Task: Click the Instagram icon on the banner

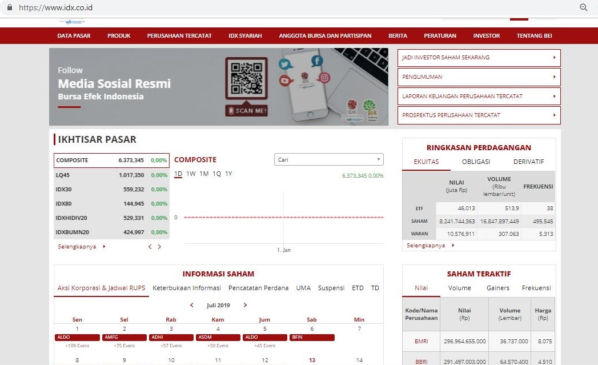Action: pos(324,78)
